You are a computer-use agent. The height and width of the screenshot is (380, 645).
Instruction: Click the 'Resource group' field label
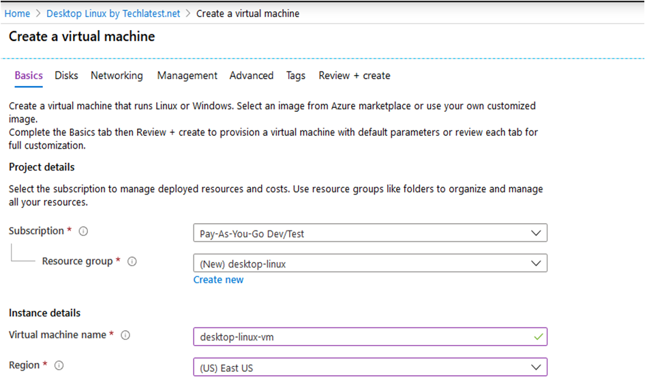(77, 261)
